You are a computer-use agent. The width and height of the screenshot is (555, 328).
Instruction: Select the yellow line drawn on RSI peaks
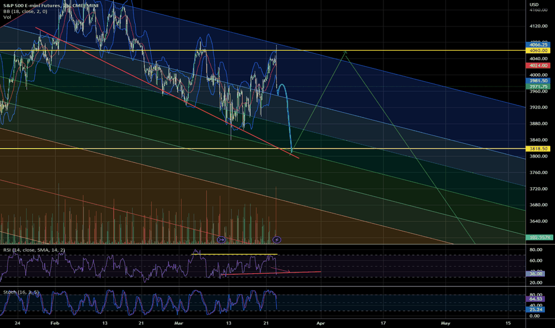[x=234, y=254]
